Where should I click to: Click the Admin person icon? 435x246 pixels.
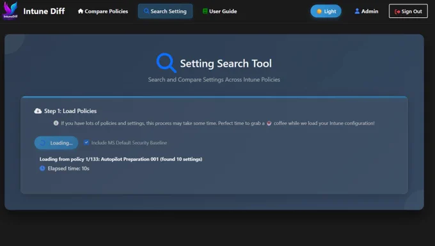tap(357, 11)
